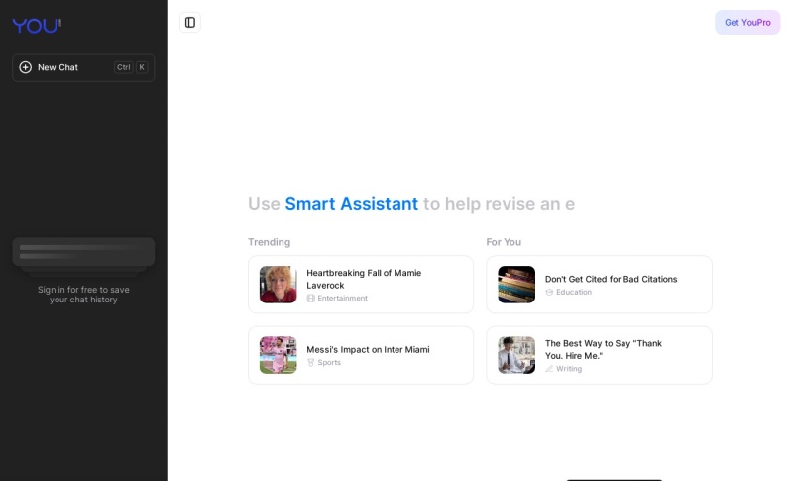Start a New Chat

tap(83, 67)
